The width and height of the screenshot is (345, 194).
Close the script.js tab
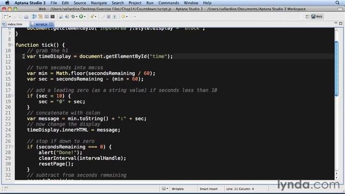(51, 24)
